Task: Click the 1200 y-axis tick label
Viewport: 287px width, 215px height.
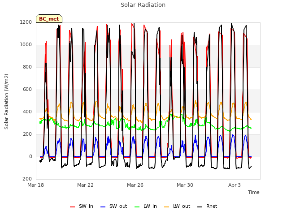Action: [x=26, y=22]
